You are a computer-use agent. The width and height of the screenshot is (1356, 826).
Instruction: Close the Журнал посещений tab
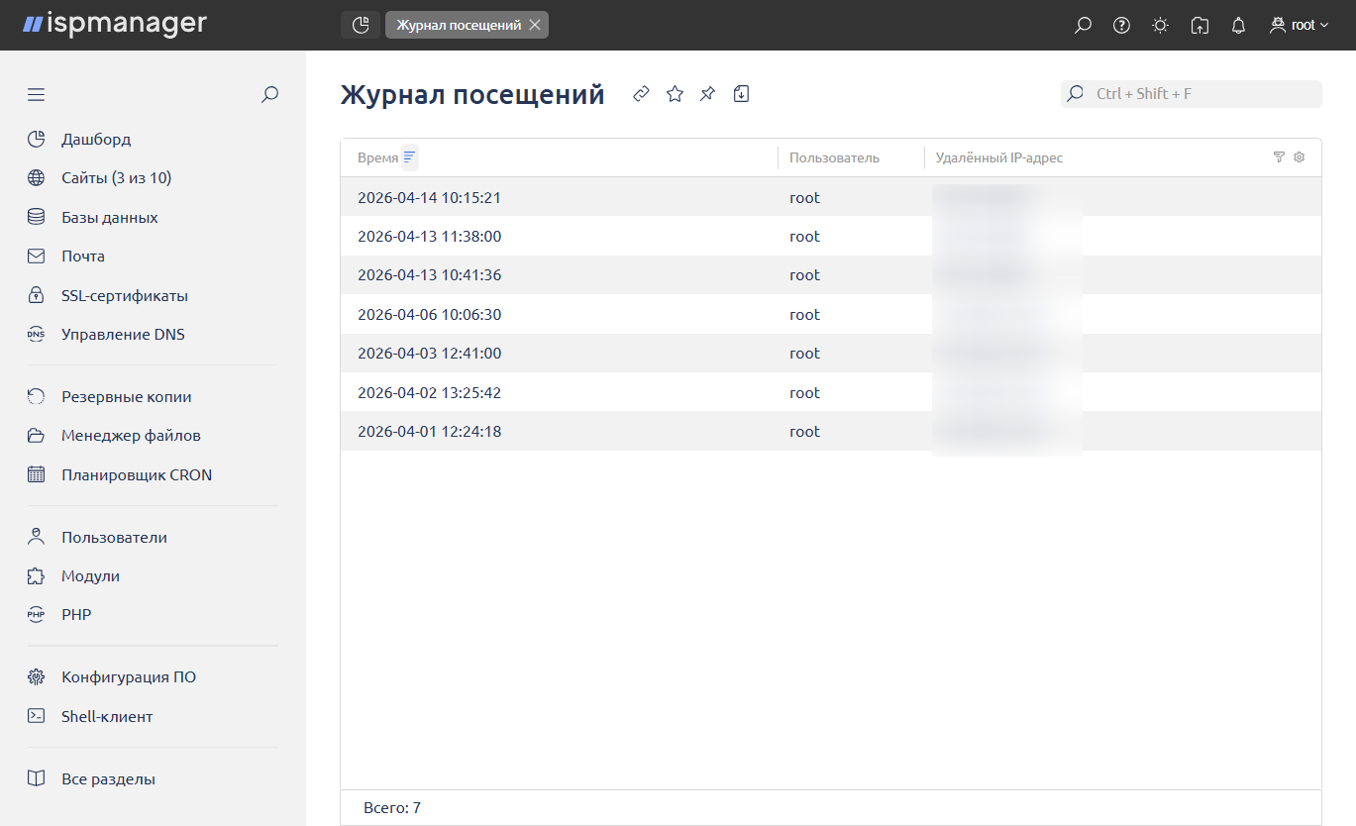(x=535, y=26)
